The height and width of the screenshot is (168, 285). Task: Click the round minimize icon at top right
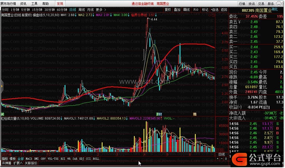[x=279, y=4]
